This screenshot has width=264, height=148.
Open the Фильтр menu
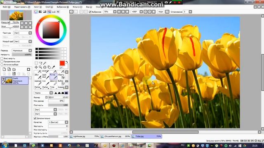[77, 7]
